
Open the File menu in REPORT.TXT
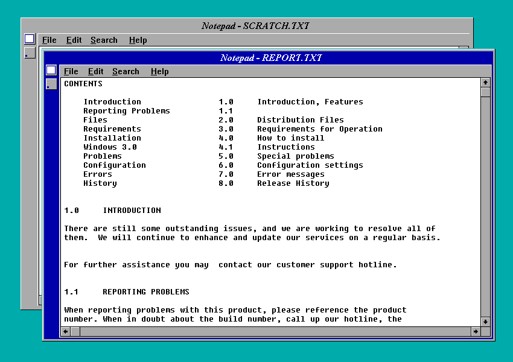(x=71, y=71)
